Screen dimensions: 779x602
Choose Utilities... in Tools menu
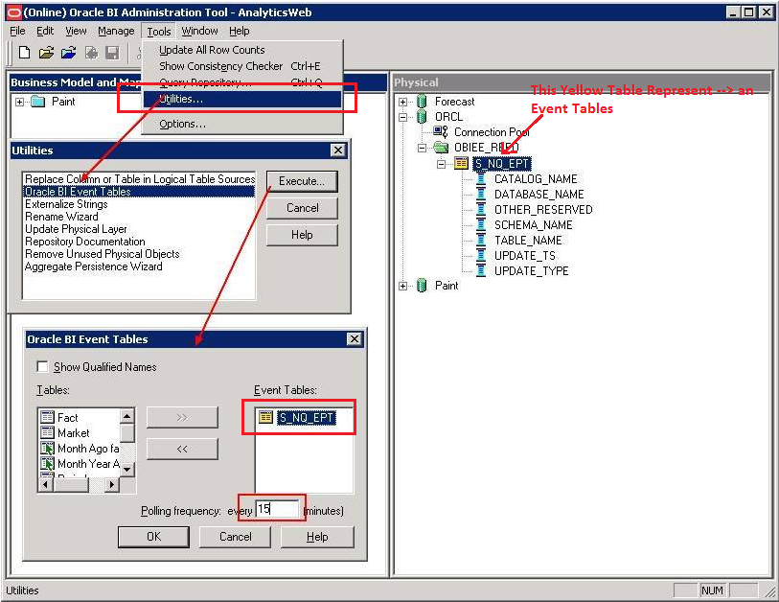click(242, 99)
